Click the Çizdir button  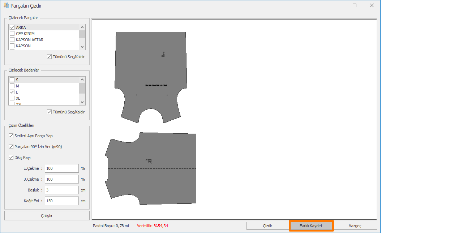click(x=267, y=226)
